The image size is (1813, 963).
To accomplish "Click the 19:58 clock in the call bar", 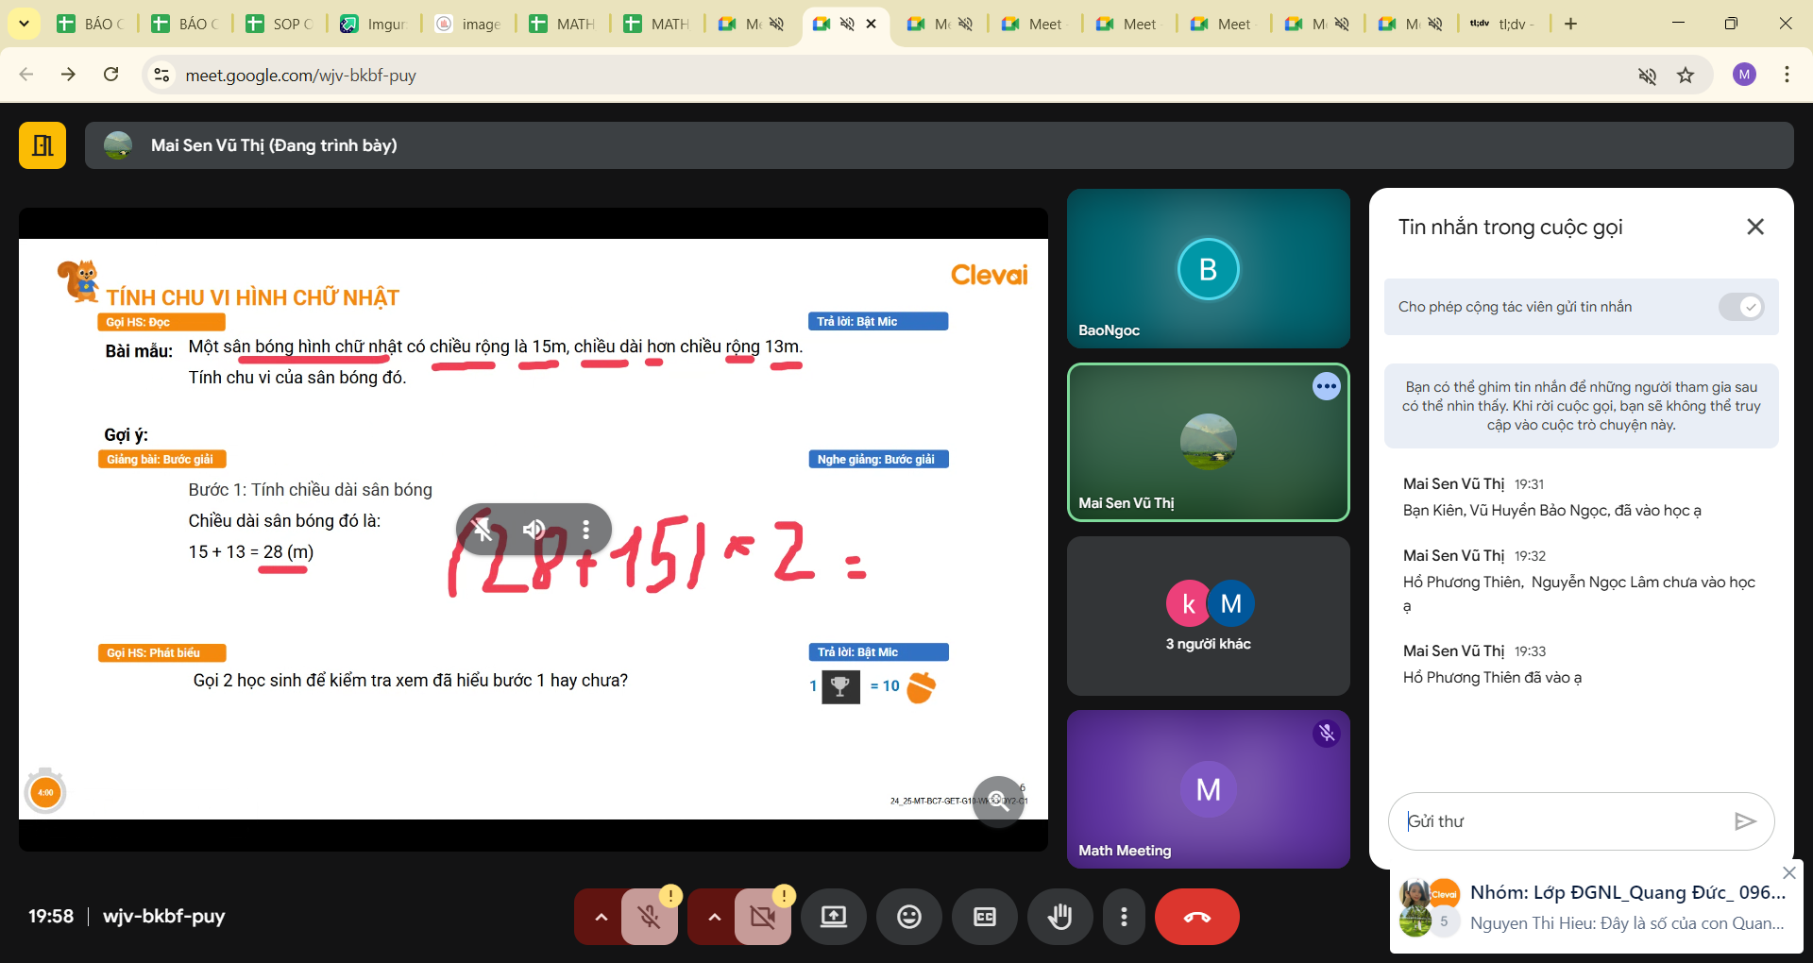I will [x=51, y=916].
